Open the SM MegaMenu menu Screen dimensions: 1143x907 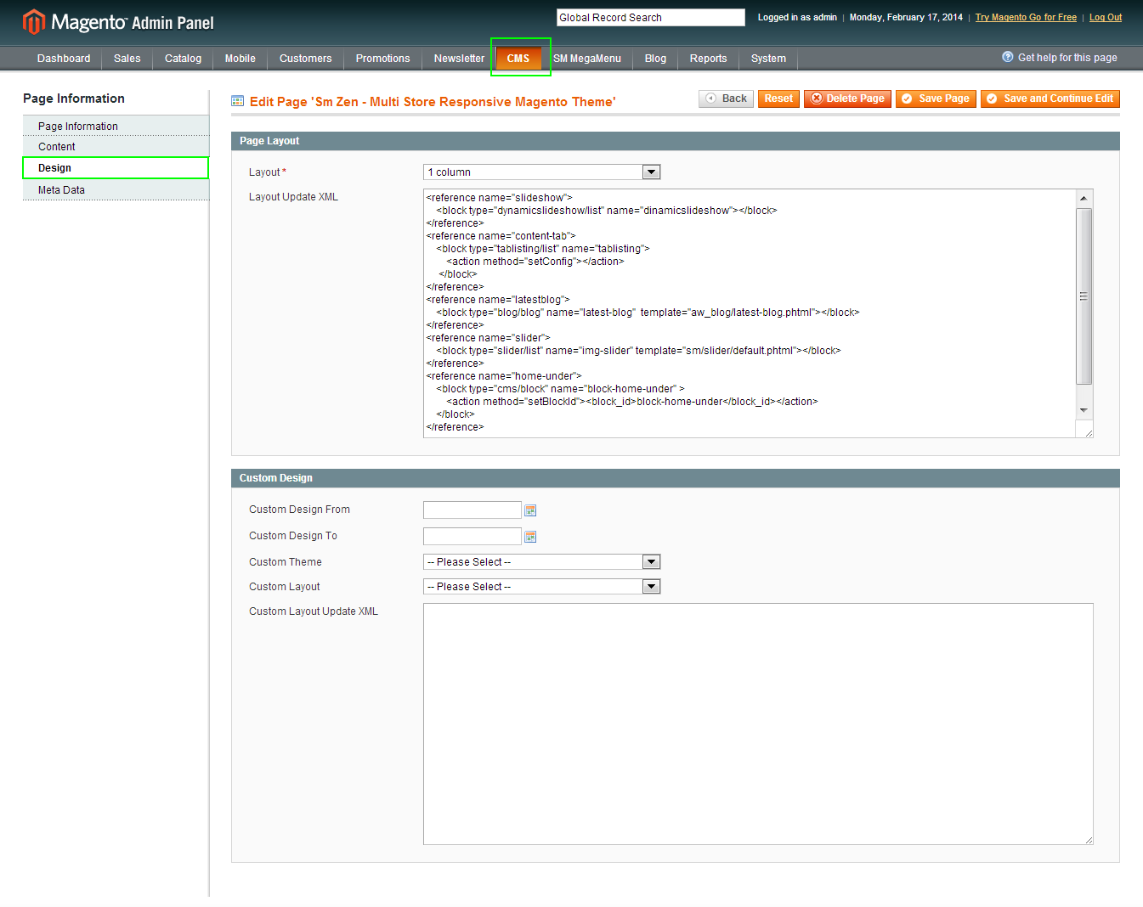587,59
